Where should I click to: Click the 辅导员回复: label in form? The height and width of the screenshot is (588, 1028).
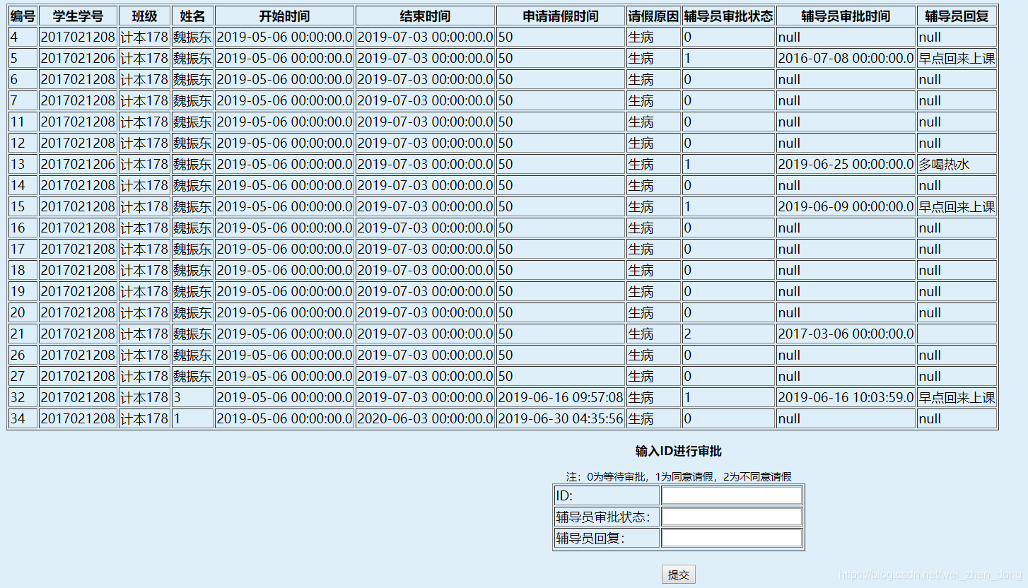(x=607, y=538)
